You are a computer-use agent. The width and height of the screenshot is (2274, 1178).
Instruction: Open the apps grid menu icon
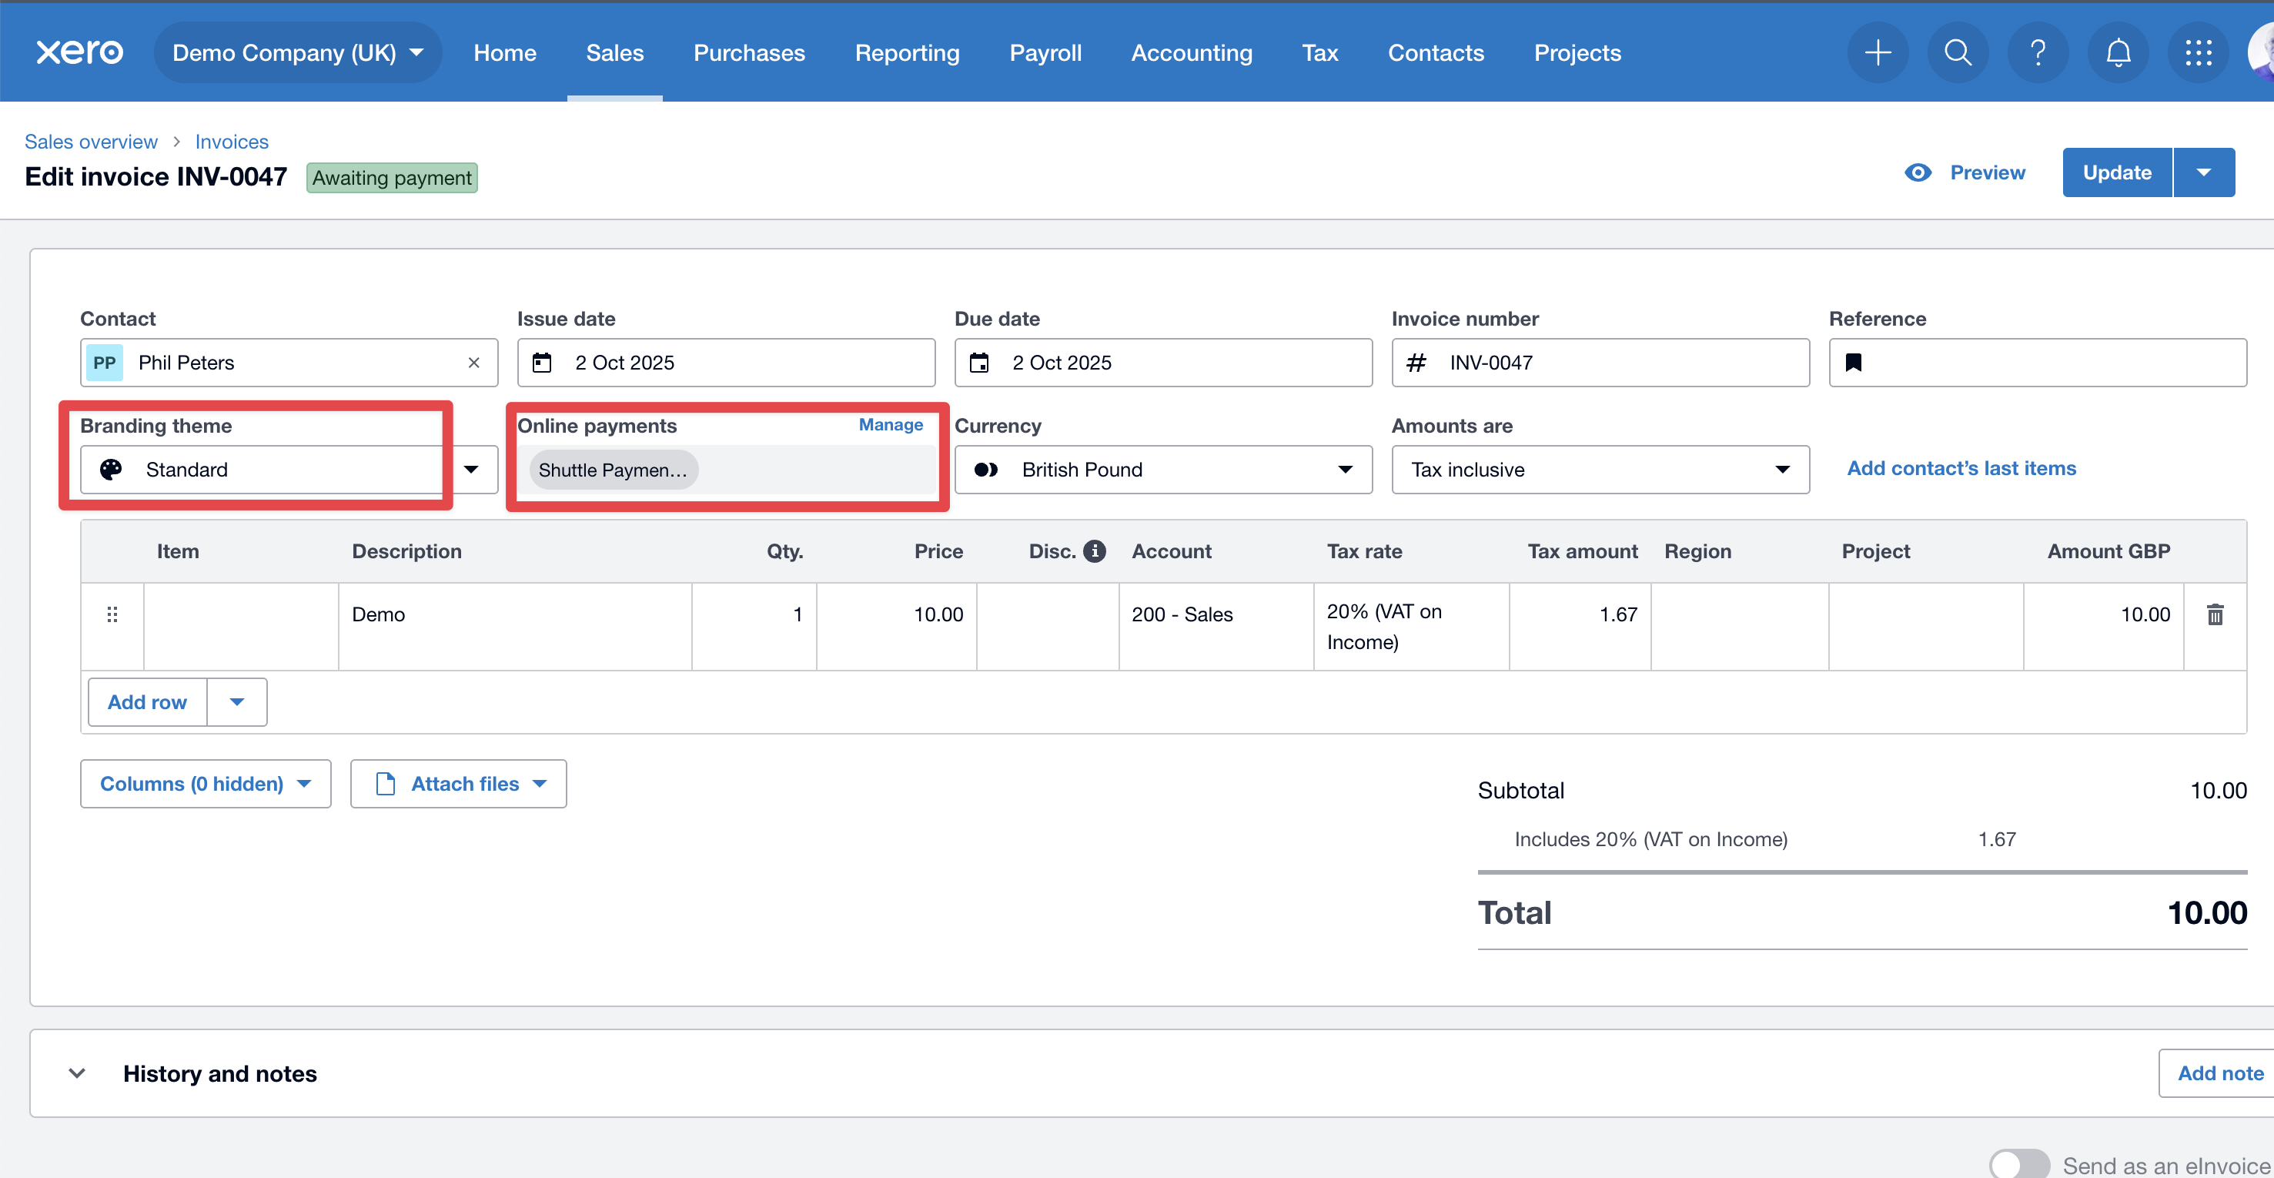click(2198, 53)
